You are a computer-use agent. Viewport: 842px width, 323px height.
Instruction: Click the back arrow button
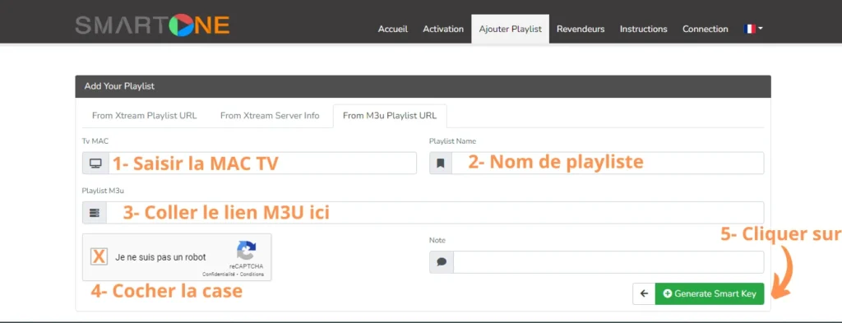645,293
